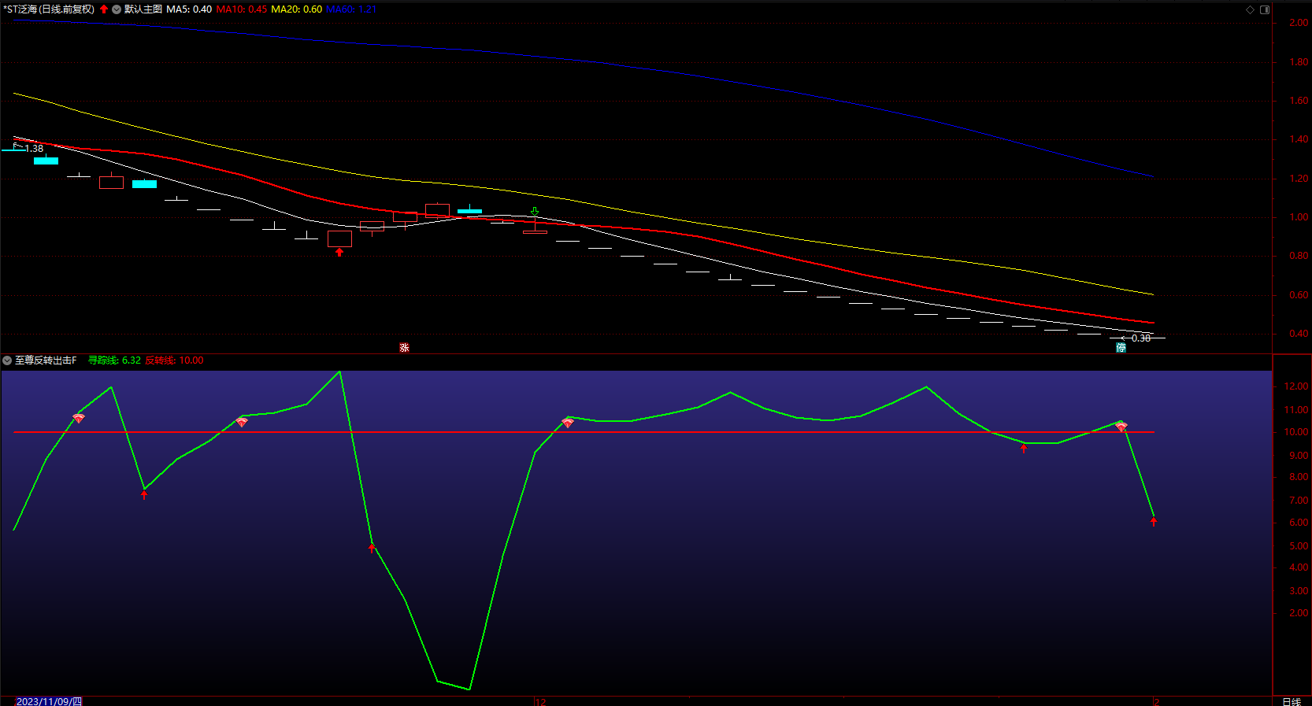This screenshot has height=706, width=1312.
Task: Click the diamond icon at chart top-right
Action: click(1250, 9)
